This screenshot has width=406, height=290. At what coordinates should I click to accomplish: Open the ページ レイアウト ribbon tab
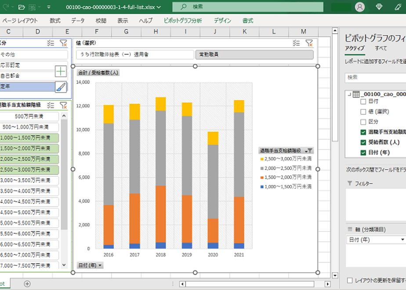click(20, 21)
